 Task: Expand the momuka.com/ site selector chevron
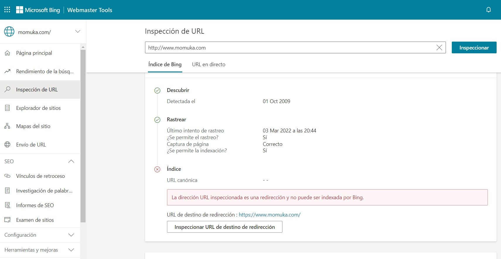pos(78,31)
